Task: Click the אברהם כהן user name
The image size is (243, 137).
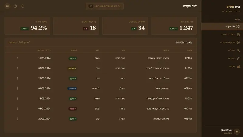Action: pos(227,130)
